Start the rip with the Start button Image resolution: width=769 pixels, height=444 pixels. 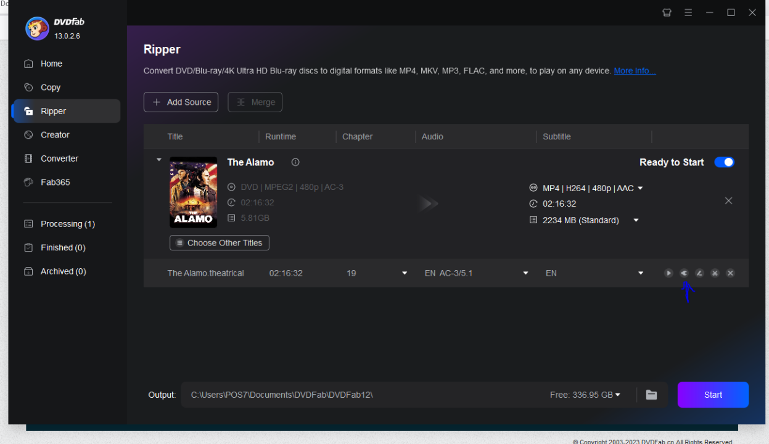[x=713, y=395]
